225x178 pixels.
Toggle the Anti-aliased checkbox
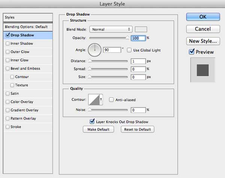click(111, 99)
